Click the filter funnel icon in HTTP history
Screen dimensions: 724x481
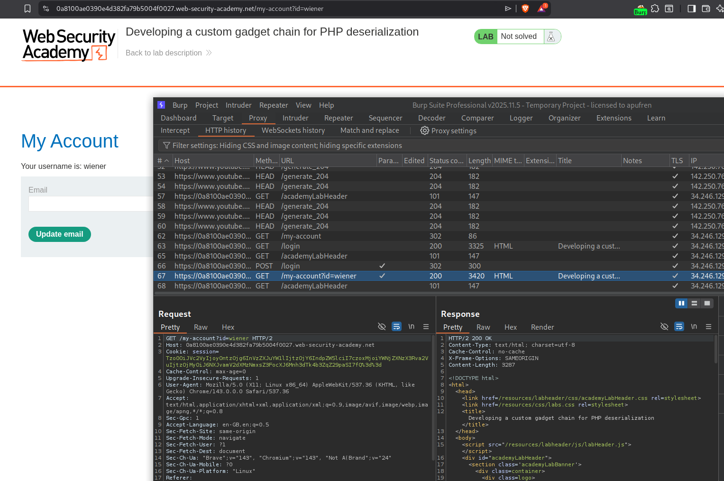pos(166,146)
